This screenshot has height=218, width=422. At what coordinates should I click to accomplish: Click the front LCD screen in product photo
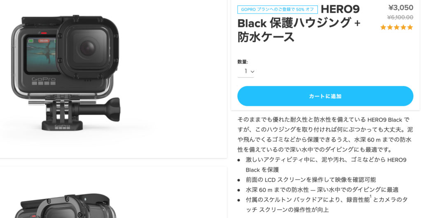coord(42,55)
